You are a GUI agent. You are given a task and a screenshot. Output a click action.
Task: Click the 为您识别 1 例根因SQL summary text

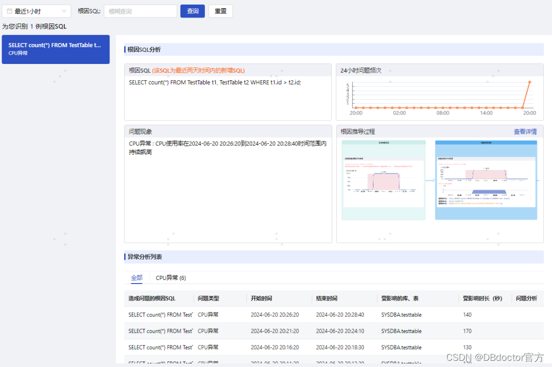click(34, 27)
